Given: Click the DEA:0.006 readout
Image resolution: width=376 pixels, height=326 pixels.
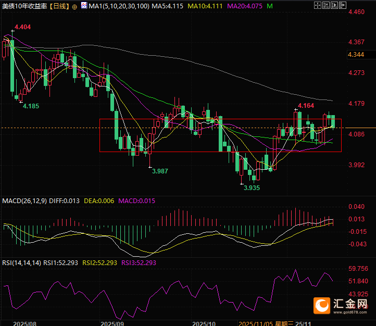Looking at the screenshot, I should coord(99,201).
